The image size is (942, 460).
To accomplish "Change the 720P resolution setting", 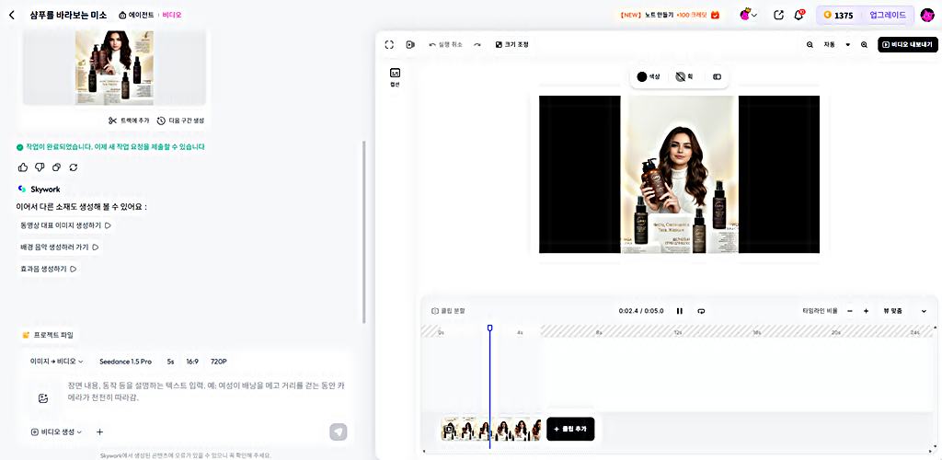I will click(x=219, y=362).
